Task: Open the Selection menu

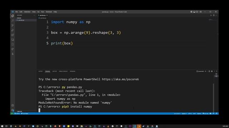Action: pos(27,12)
